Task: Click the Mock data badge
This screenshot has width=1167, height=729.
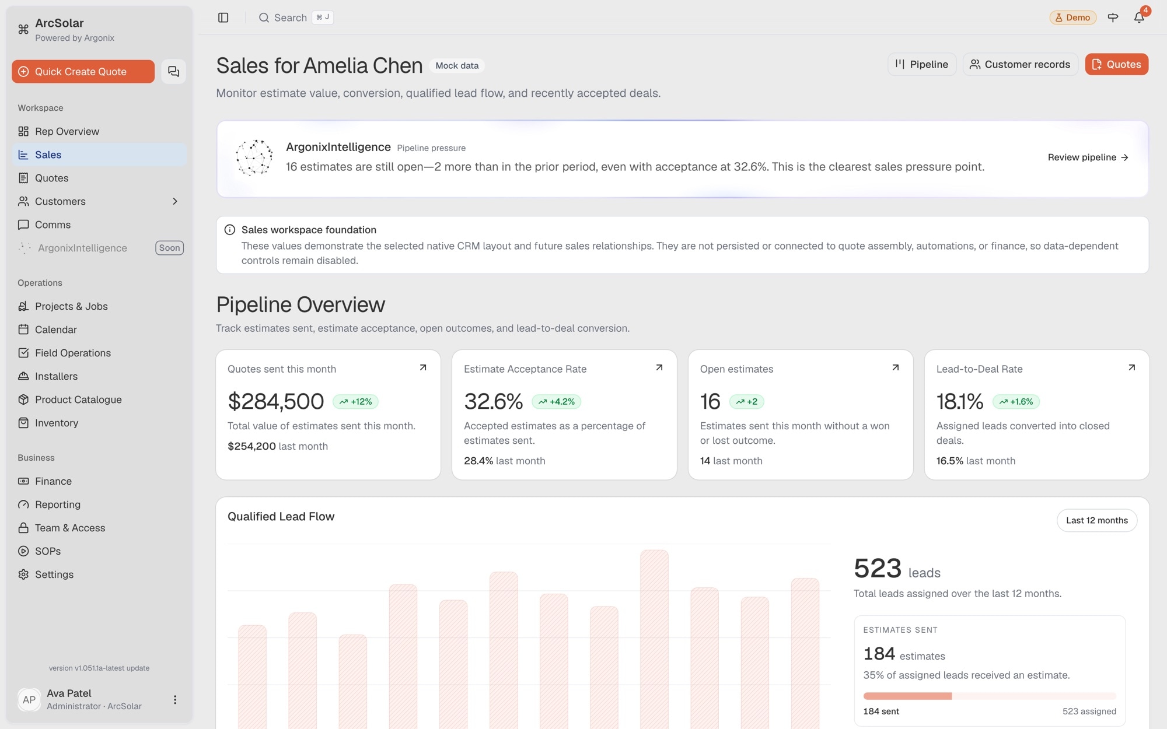Action: (457, 65)
